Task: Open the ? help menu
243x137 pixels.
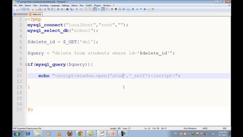Action: click(114, 5)
